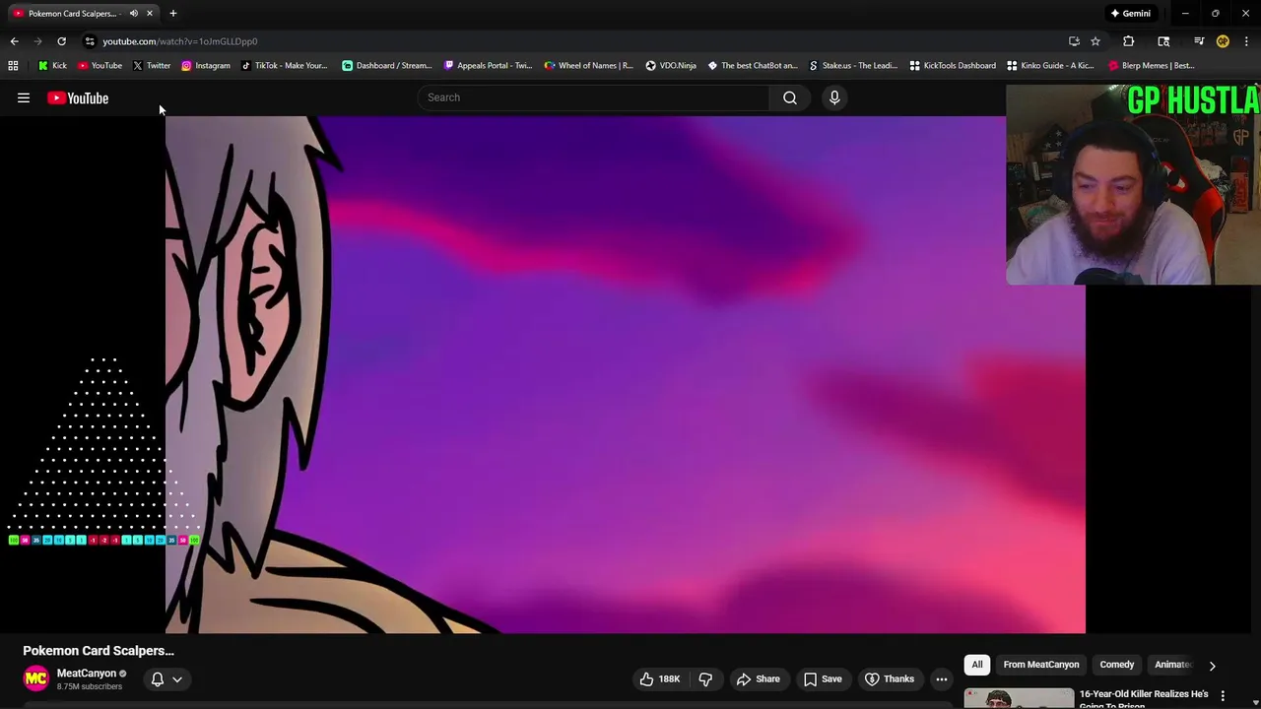The width and height of the screenshot is (1261, 709).
Task: Bookmark this page with star icon
Action: pyautogui.click(x=1095, y=41)
